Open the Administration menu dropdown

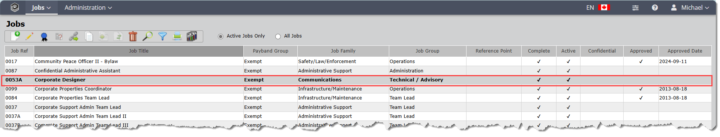pos(88,8)
